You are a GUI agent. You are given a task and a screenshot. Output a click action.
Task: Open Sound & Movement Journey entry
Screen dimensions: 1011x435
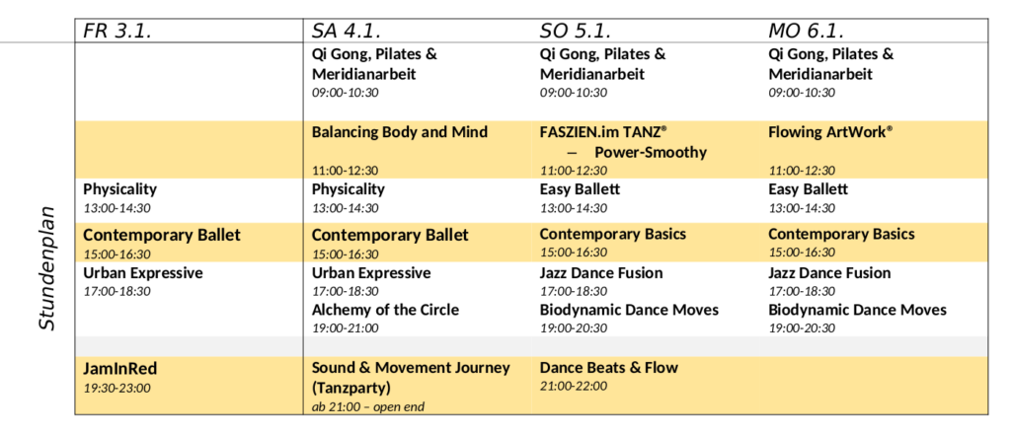coord(411,368)
